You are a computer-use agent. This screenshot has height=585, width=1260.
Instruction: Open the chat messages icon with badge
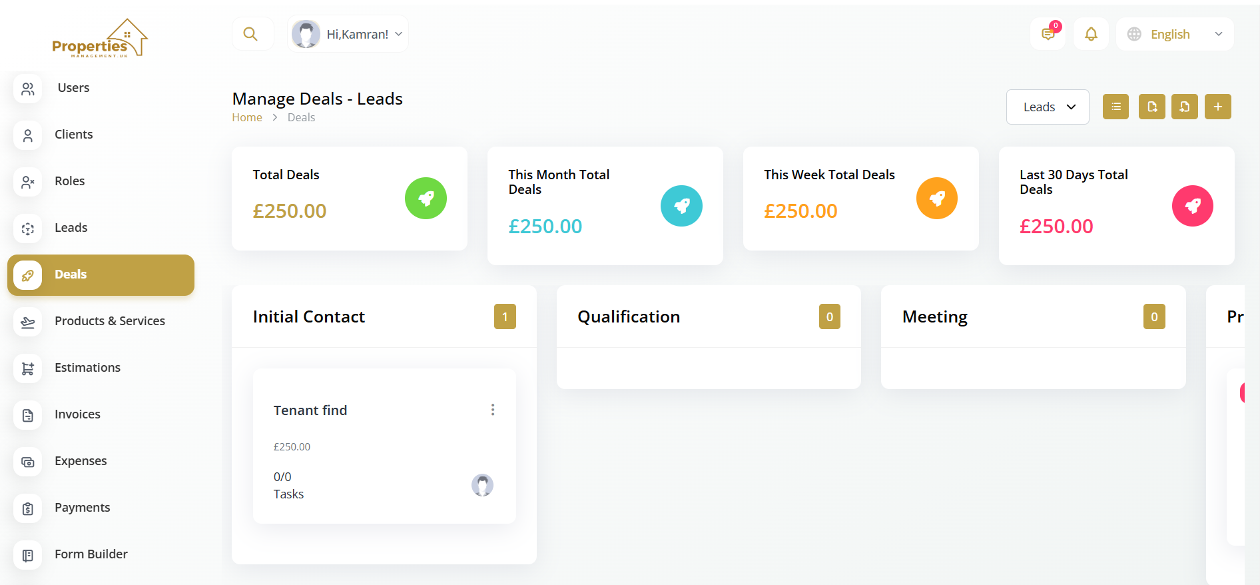[1048, 34]
